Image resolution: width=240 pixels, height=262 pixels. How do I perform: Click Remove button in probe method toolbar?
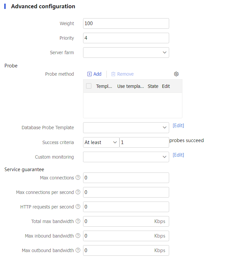click(x=122, y=74)
